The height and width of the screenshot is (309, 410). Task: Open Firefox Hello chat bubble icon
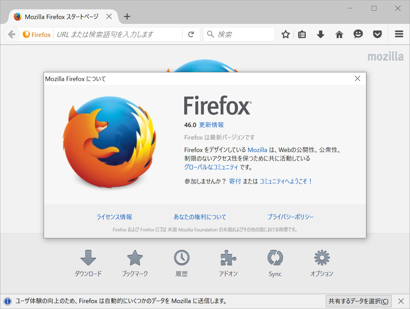coord(358,34)
